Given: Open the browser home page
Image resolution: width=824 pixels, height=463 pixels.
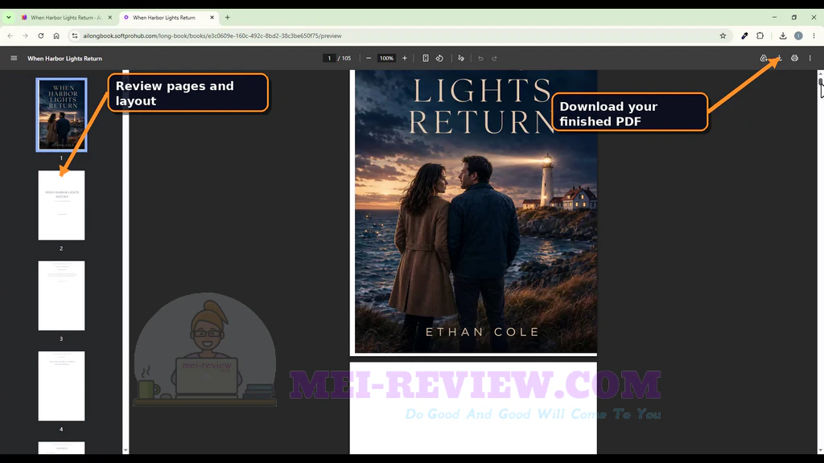Looking at the screenshot, I should coord(56,35).
